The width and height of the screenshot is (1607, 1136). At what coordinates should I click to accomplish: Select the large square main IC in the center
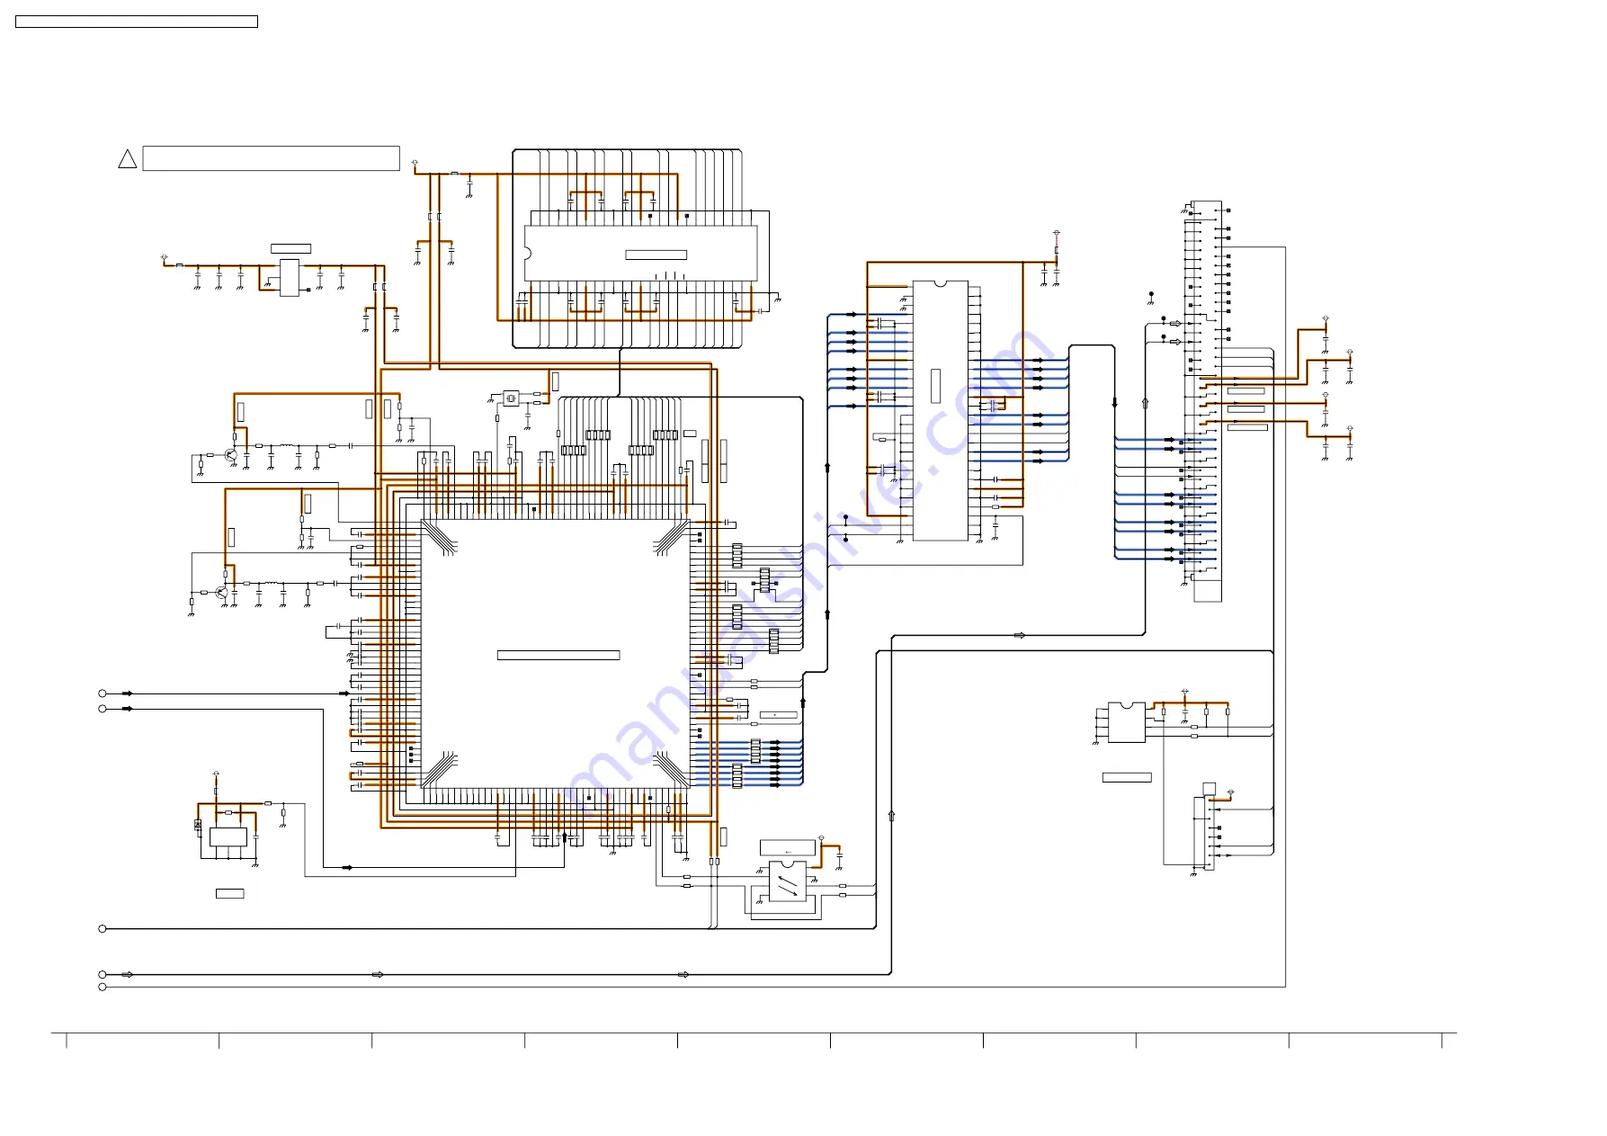coord(555,654)
